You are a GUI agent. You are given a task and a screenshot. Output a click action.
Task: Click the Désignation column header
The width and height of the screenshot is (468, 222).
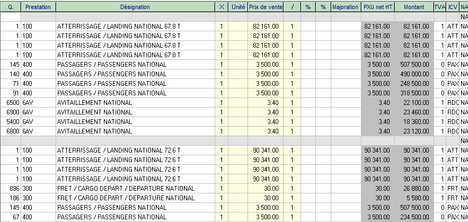tap(135, 7)
